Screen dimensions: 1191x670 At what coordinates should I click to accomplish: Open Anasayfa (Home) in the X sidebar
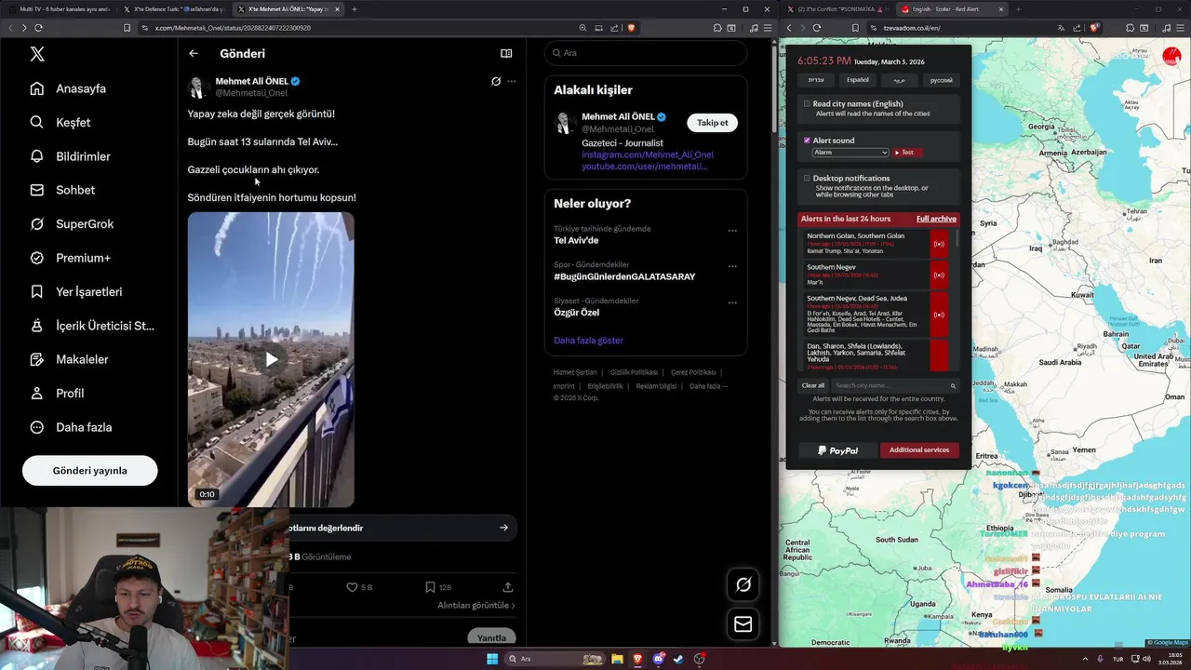tap(68, 88)
